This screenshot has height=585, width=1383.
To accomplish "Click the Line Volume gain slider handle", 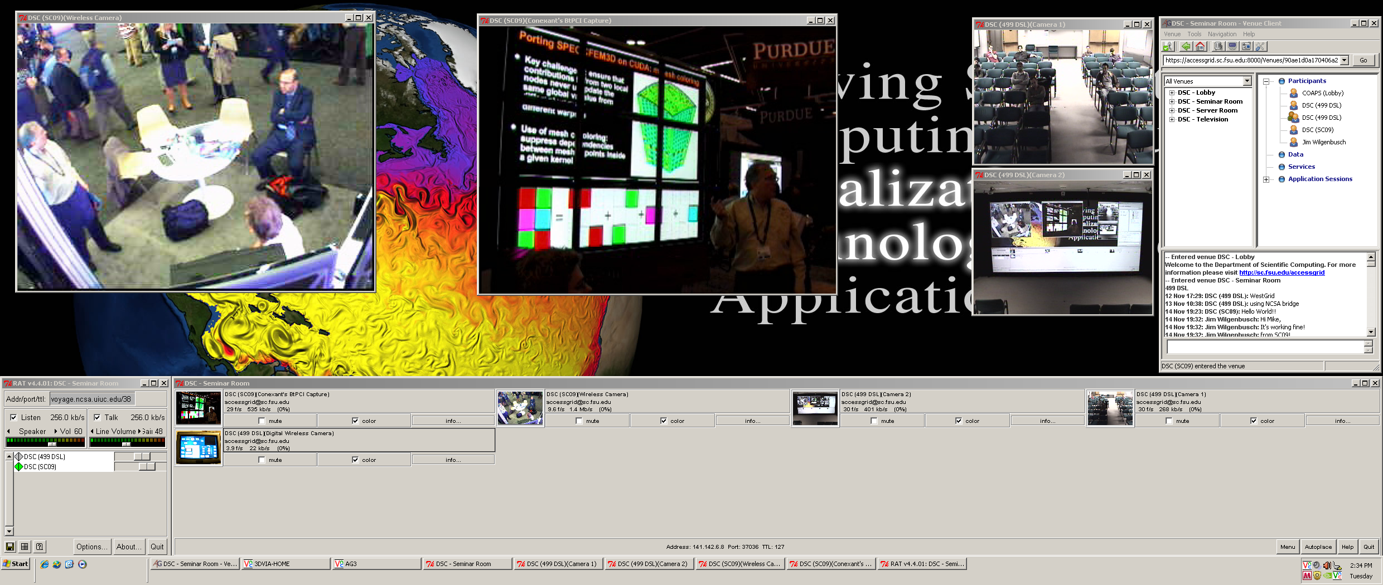I will [x=126, y=444].
